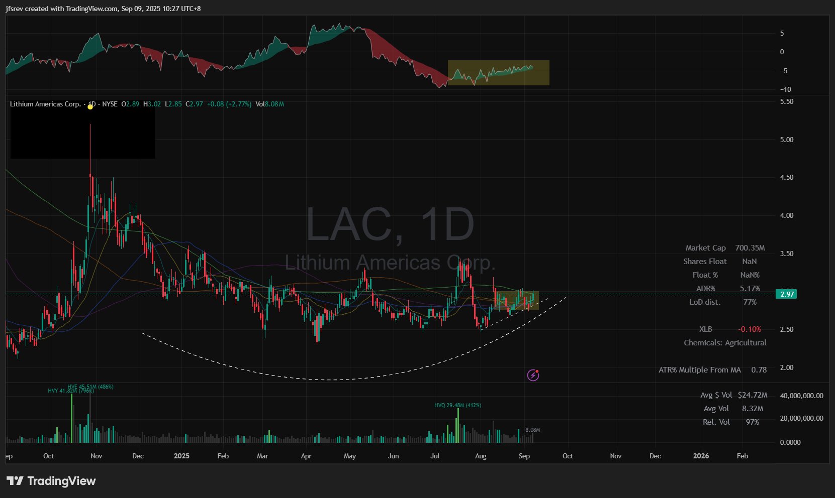Viewport: 835px width, 498px height.
Task: Click the "NaN%" float percent value
Action: 750,275
